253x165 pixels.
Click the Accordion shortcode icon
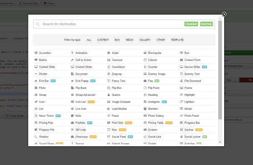tap(36, 53)
